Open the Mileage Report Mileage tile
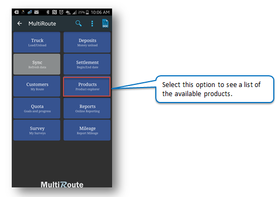This screenshot has width=277, height=197. (x=87, y=130)
